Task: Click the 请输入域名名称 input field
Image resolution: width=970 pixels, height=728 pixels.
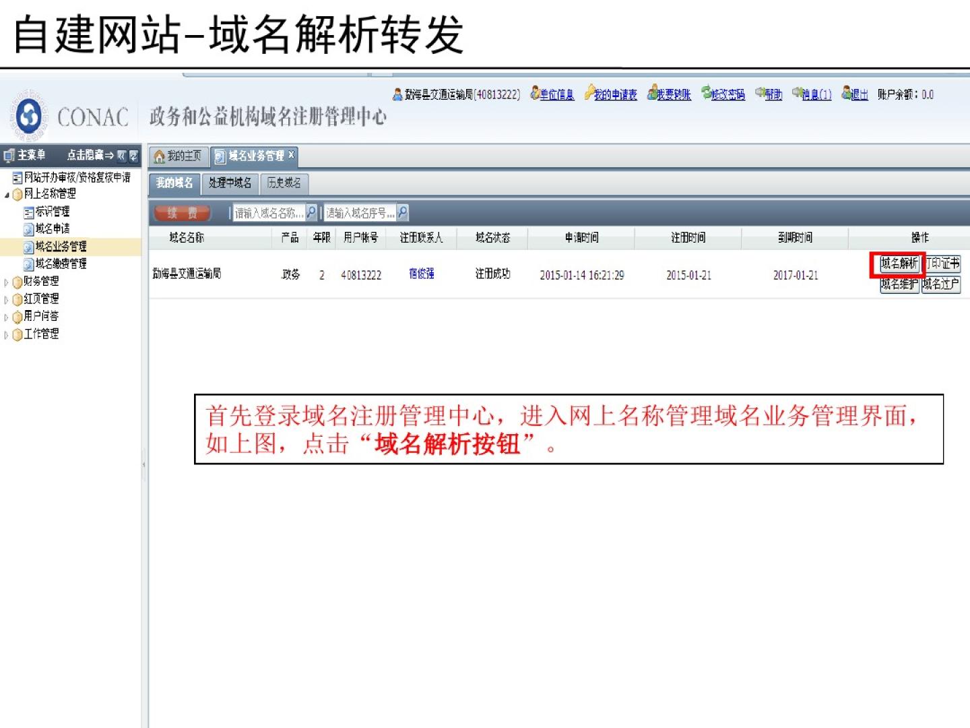Action: point(268,213)
